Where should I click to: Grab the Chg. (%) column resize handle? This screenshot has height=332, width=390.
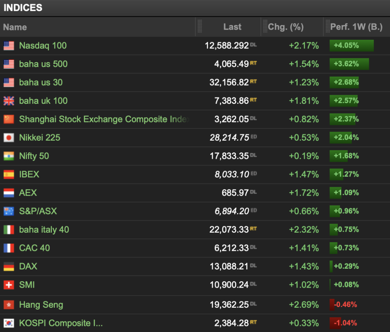pyautogui.click(x=265, y=27)
